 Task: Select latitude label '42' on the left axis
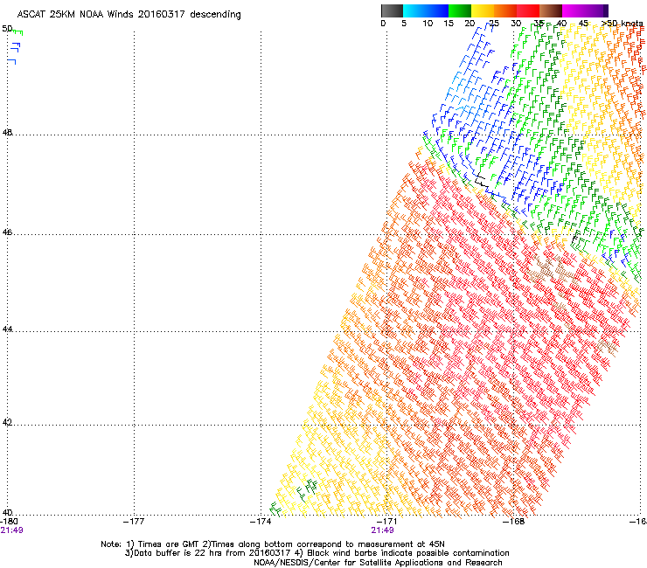coord(7,422)
